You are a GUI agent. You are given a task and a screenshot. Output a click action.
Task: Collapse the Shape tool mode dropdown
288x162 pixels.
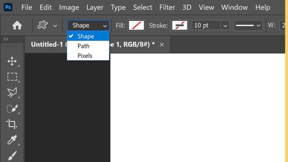click(x=88, y=25)
